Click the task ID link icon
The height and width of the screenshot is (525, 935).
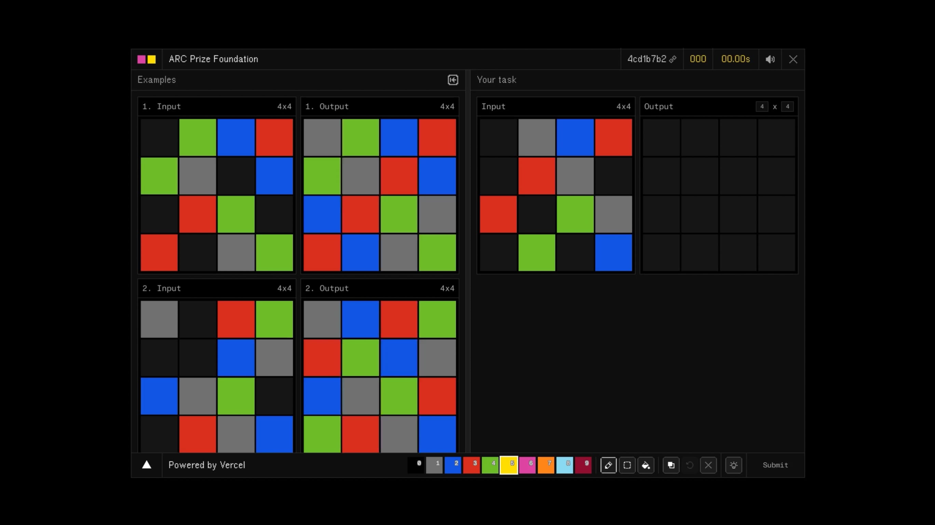coord(673,59)
